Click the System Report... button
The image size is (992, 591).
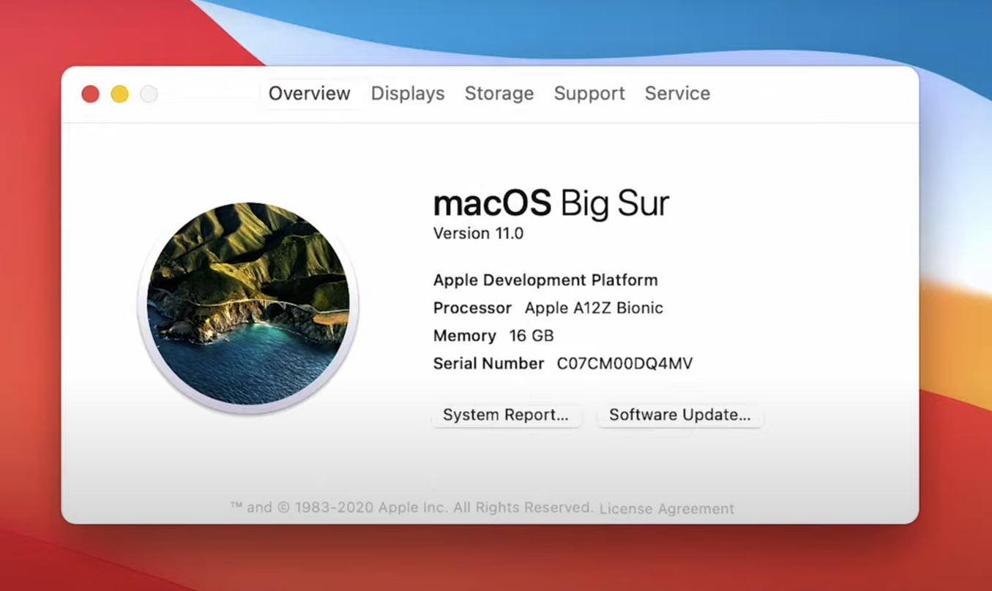pyautogui.click(x=506, y=415)
